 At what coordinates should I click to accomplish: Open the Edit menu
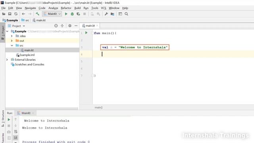(x=11, y=8)
